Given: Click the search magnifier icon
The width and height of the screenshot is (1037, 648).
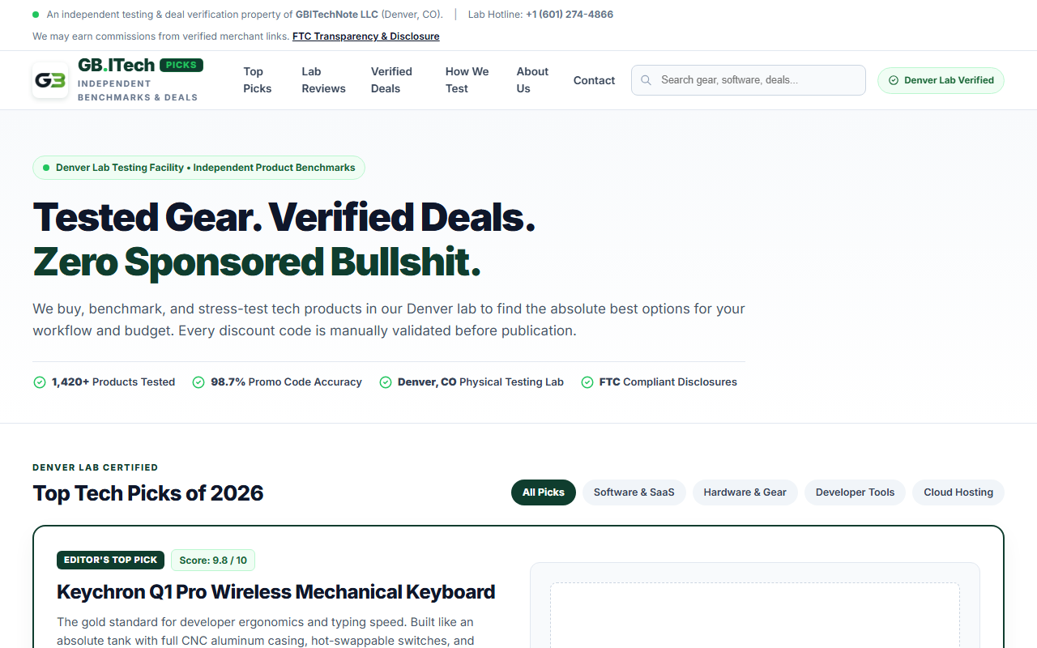Looking at the screenshot, I should click(646, 80).
